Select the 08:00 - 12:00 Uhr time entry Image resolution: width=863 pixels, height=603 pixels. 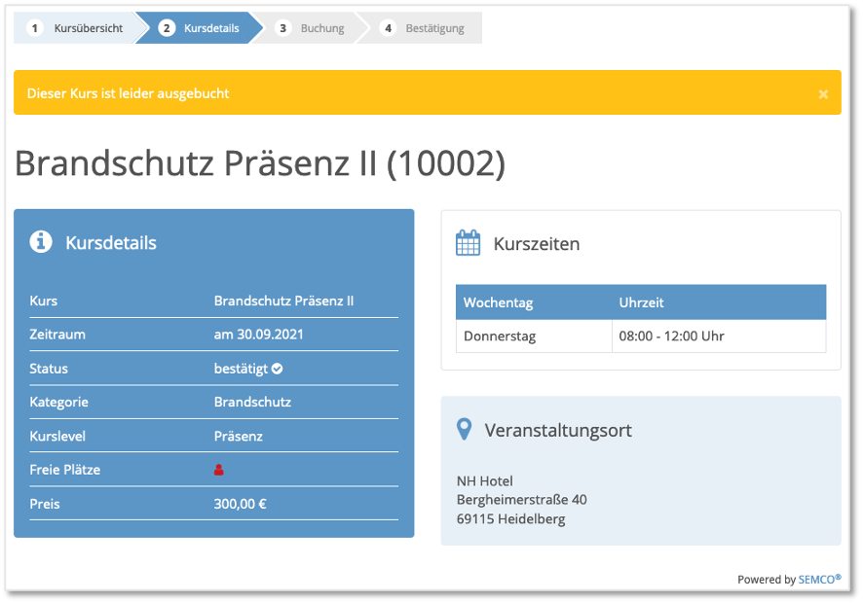pyautogui.click(x=672, y=337)
